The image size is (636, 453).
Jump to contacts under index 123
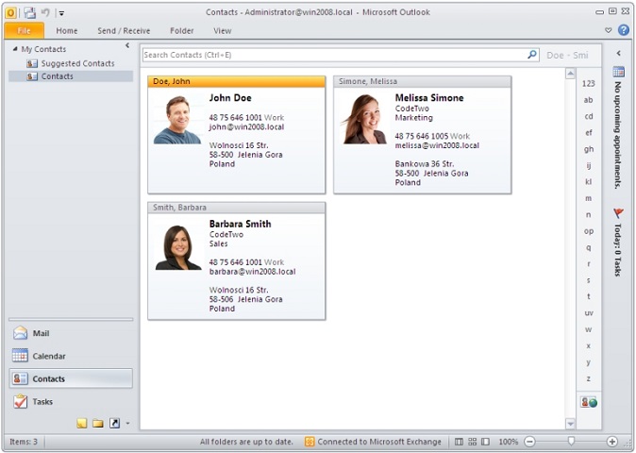(x=588, y=84)
